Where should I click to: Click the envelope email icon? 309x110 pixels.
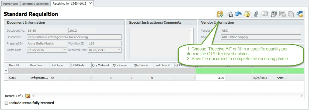coord(265,14)
